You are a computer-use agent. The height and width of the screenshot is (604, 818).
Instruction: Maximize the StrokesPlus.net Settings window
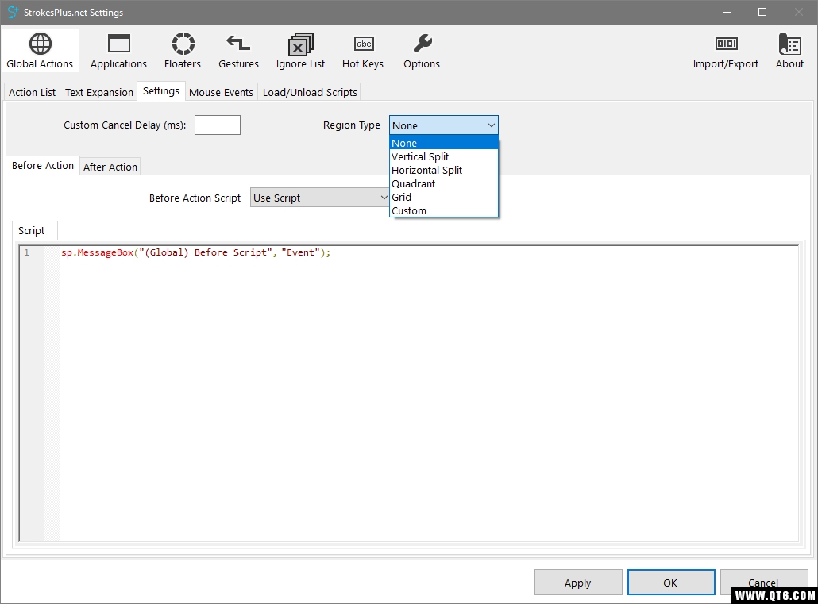[x=762, y=12]
